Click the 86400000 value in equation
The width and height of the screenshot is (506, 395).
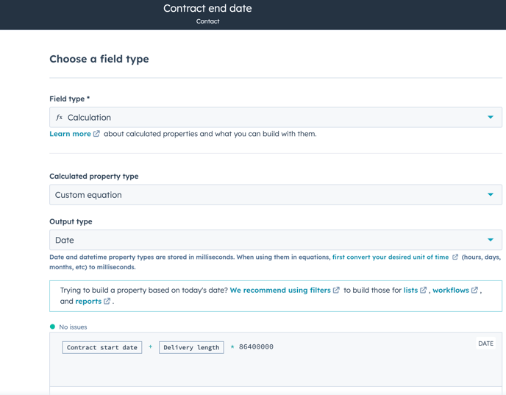click(256, 347)
